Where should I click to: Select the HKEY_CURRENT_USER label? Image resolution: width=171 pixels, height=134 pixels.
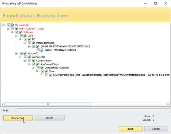tap(31, 29)
